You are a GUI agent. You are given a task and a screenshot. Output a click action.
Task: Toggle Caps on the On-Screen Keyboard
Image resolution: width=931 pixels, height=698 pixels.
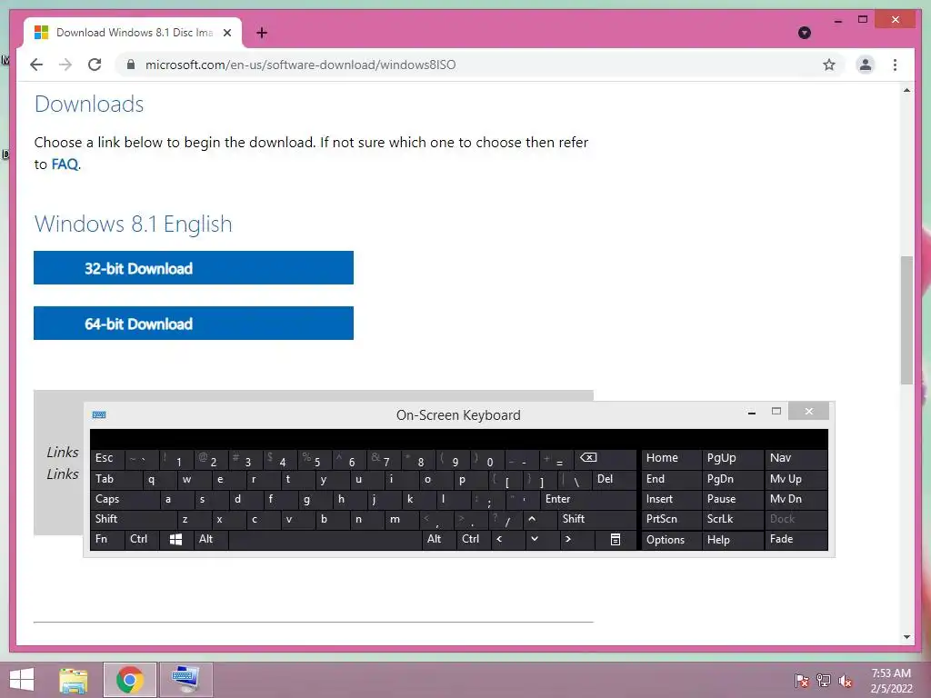[125, 499]
